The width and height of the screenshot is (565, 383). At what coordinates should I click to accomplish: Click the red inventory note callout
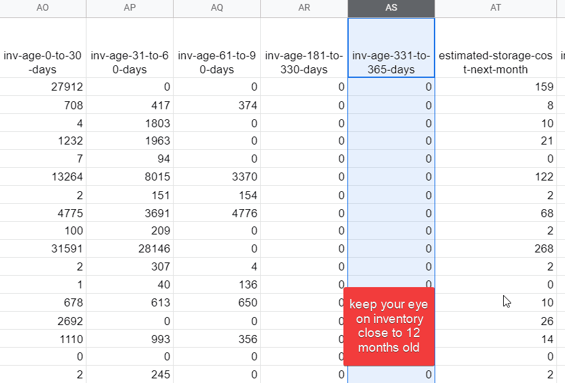pyautogui.click(x=389, y=326)
